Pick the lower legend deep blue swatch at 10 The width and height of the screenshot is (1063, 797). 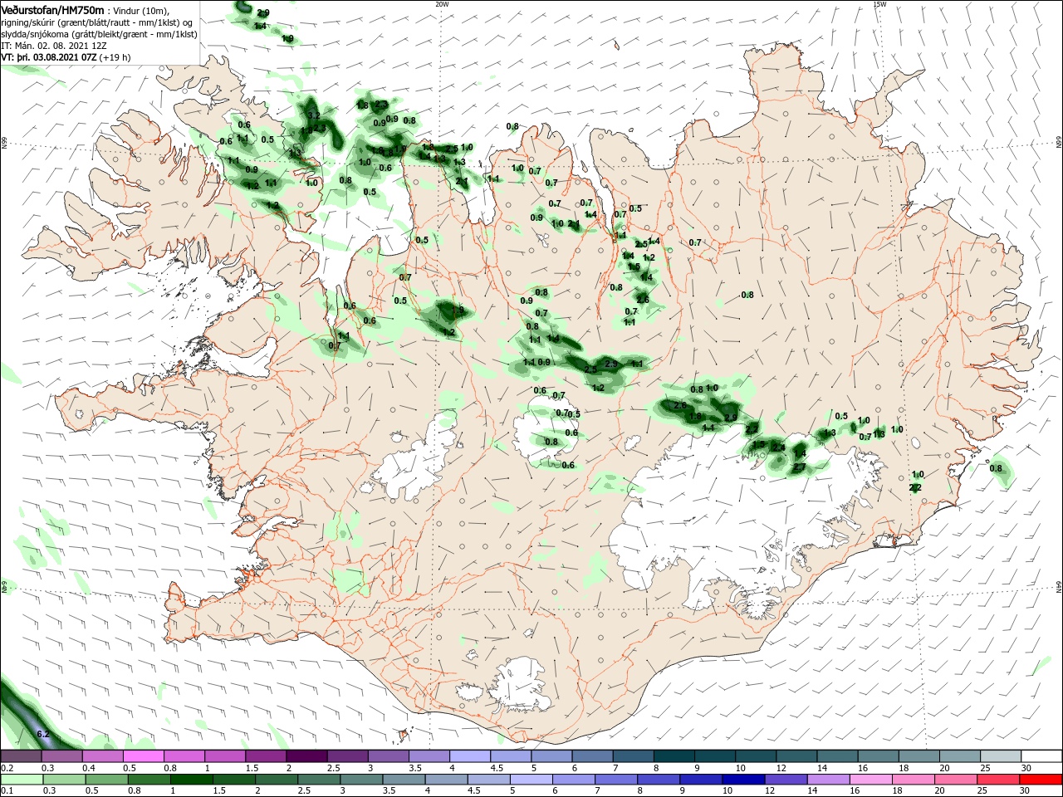point(742,780)
